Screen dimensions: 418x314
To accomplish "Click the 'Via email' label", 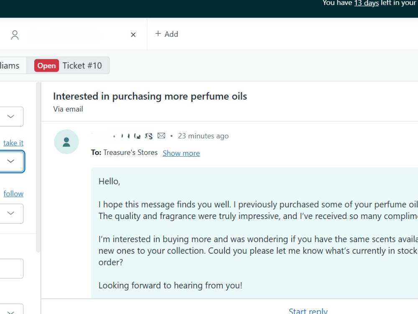I will (x=68, y=109).
